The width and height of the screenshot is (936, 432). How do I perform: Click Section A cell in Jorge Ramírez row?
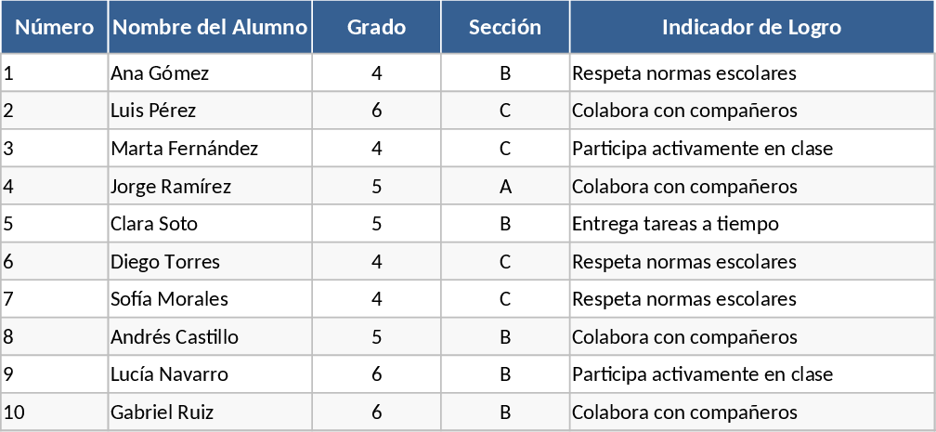[x=505, y=187]
